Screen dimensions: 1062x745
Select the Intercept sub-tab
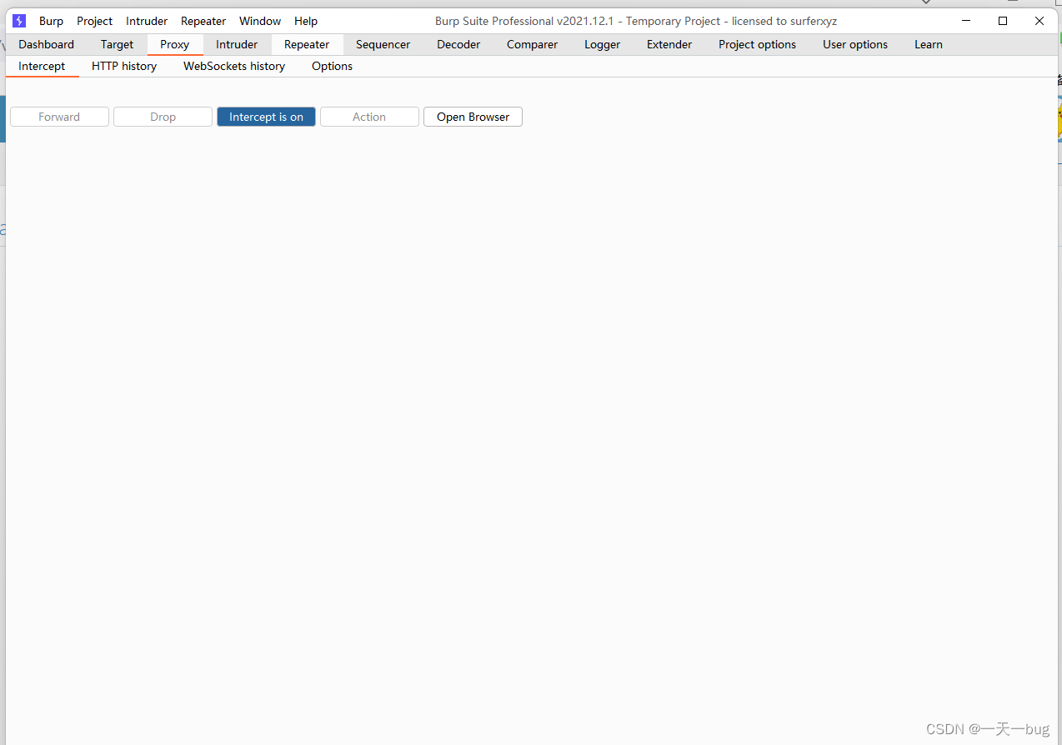pyautogui.click(x=42, y=66)
